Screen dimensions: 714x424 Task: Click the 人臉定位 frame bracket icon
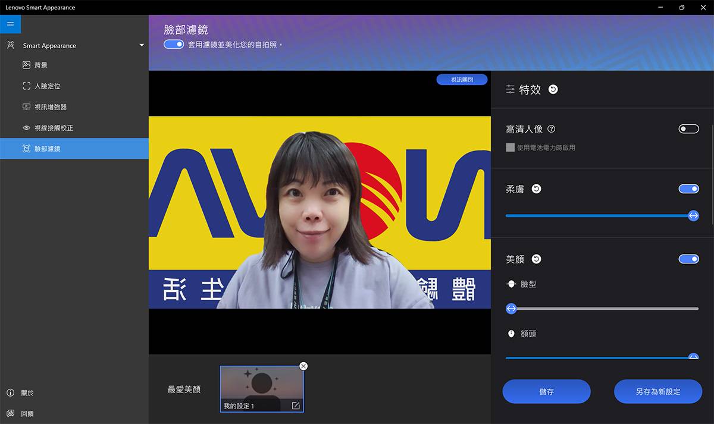pyautogui.click(x=26, y=86)
